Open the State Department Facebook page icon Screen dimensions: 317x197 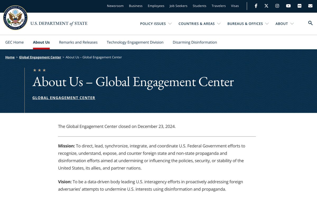point(256,6)
